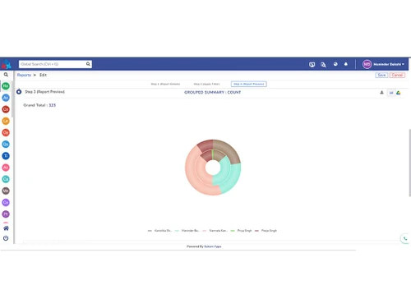Click the power icon at sidebar bottom
Screen dimensions: 411x308
click(6, 238)
